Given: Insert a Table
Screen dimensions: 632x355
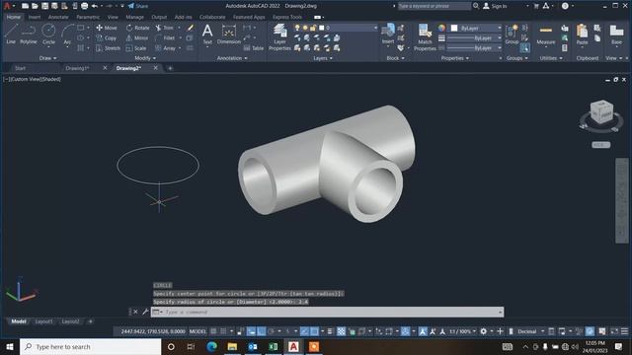Looking at the screenshot, I should click(x=254, y=48).
